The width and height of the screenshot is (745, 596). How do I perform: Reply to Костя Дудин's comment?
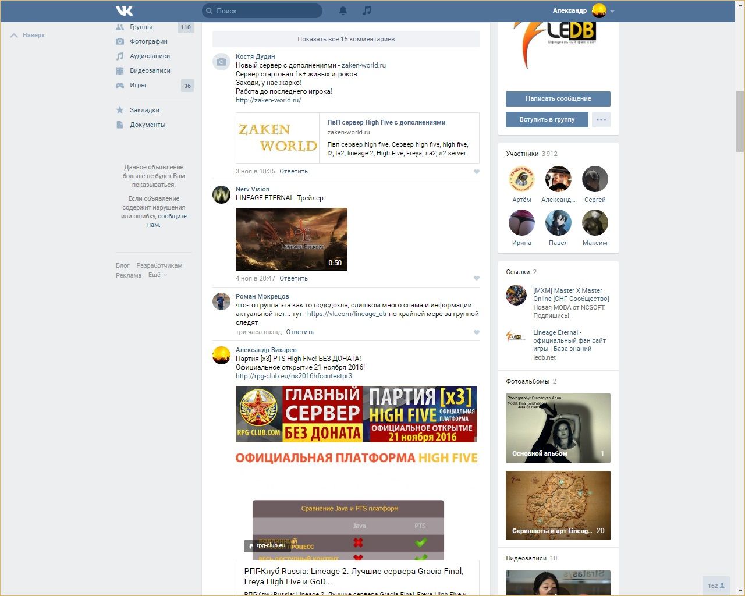pyautogui.click(x=293, y=172)
